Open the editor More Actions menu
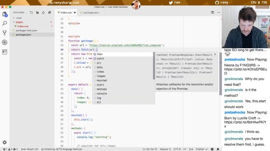 [219, 13]
